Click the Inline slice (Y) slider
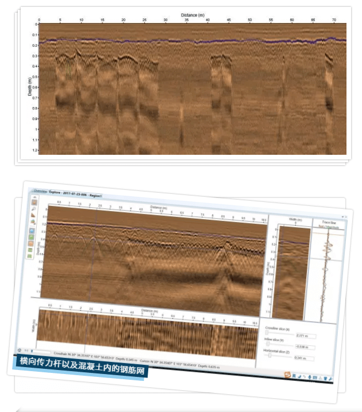The height and width of the screenshot is (412, 362). [x=268, y=344]
